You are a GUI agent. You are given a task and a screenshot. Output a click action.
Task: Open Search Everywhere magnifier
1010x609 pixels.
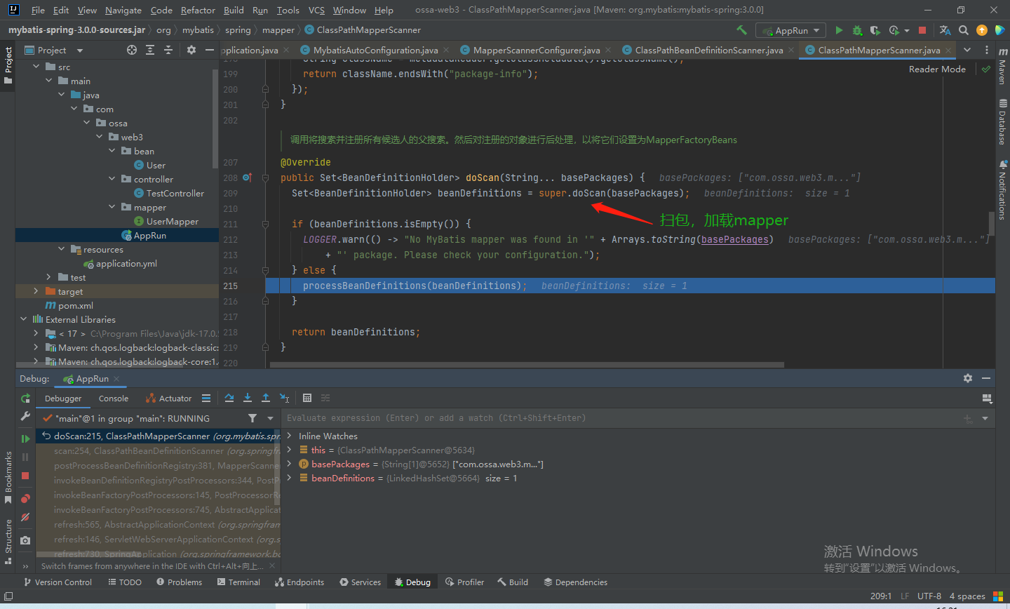(x=964, y=30)
